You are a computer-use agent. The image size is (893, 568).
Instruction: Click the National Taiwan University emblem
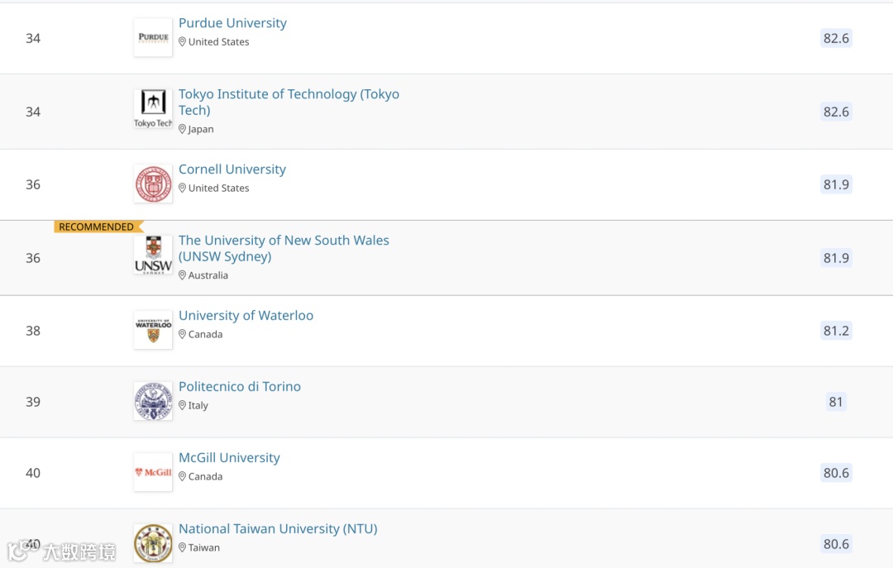[153, 543]
